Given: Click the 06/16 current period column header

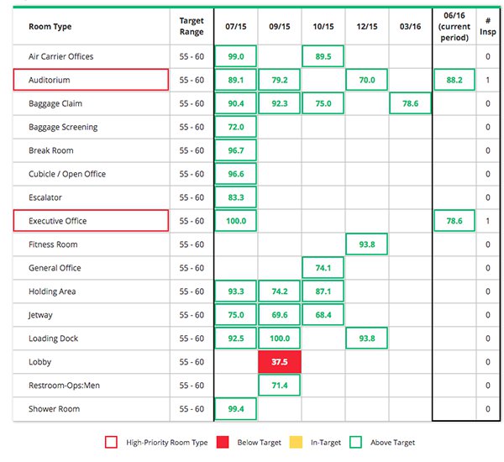Looking at the screenshot, I should 454,26.
